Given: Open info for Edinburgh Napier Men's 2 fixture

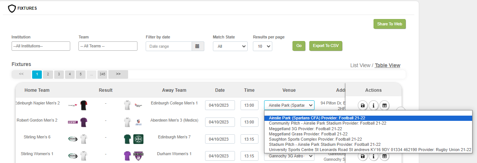Looking at the screenshot, I should [373, 106].
